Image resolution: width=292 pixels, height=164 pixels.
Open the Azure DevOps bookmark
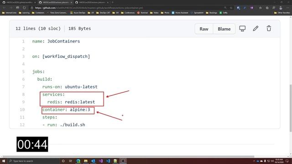point(78,13)
